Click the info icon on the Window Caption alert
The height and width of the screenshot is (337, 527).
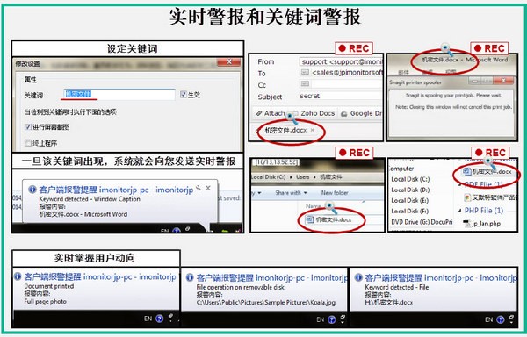(32, 190)
